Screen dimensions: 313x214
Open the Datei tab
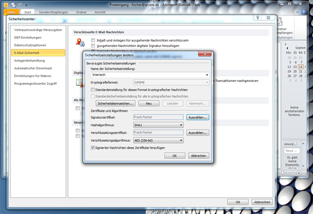[x=11, y=12]
